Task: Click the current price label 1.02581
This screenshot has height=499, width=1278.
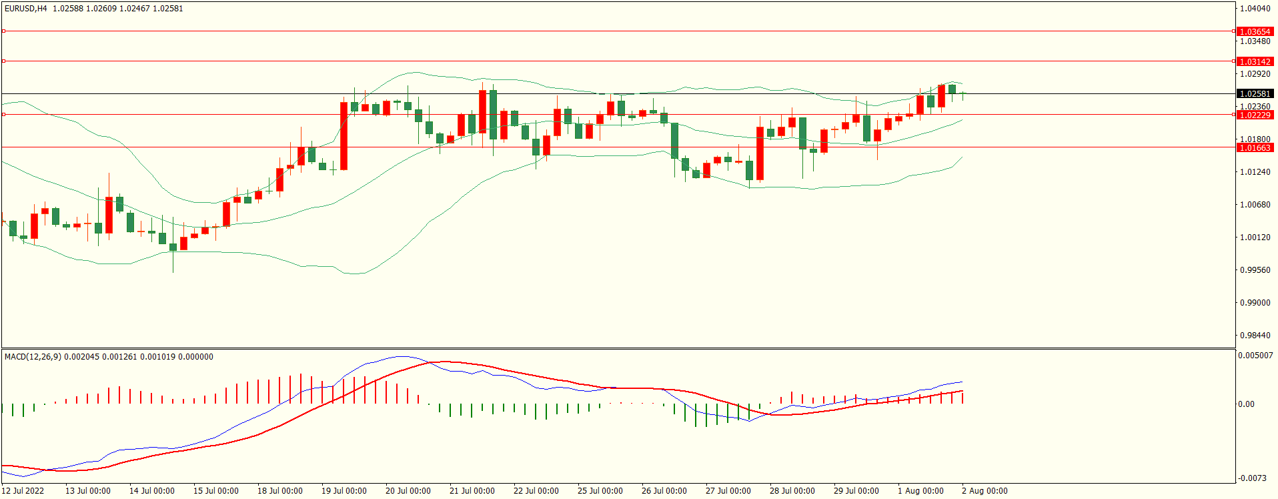Action: pyautogui.click(x=1255, y=94)
